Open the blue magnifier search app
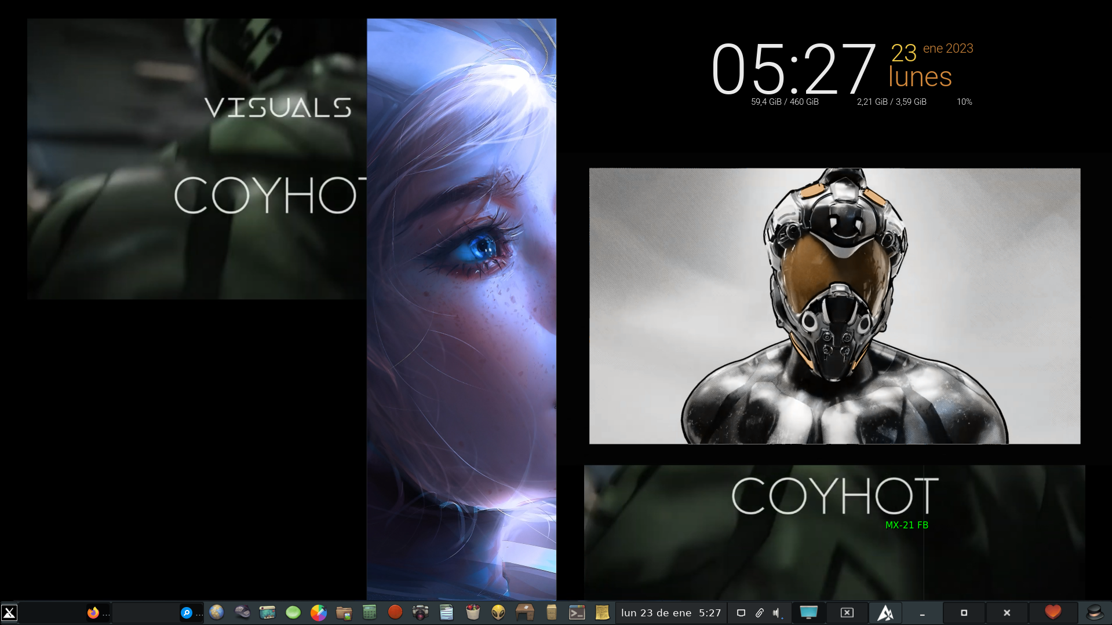1112x625 pixels. point(187,613)
